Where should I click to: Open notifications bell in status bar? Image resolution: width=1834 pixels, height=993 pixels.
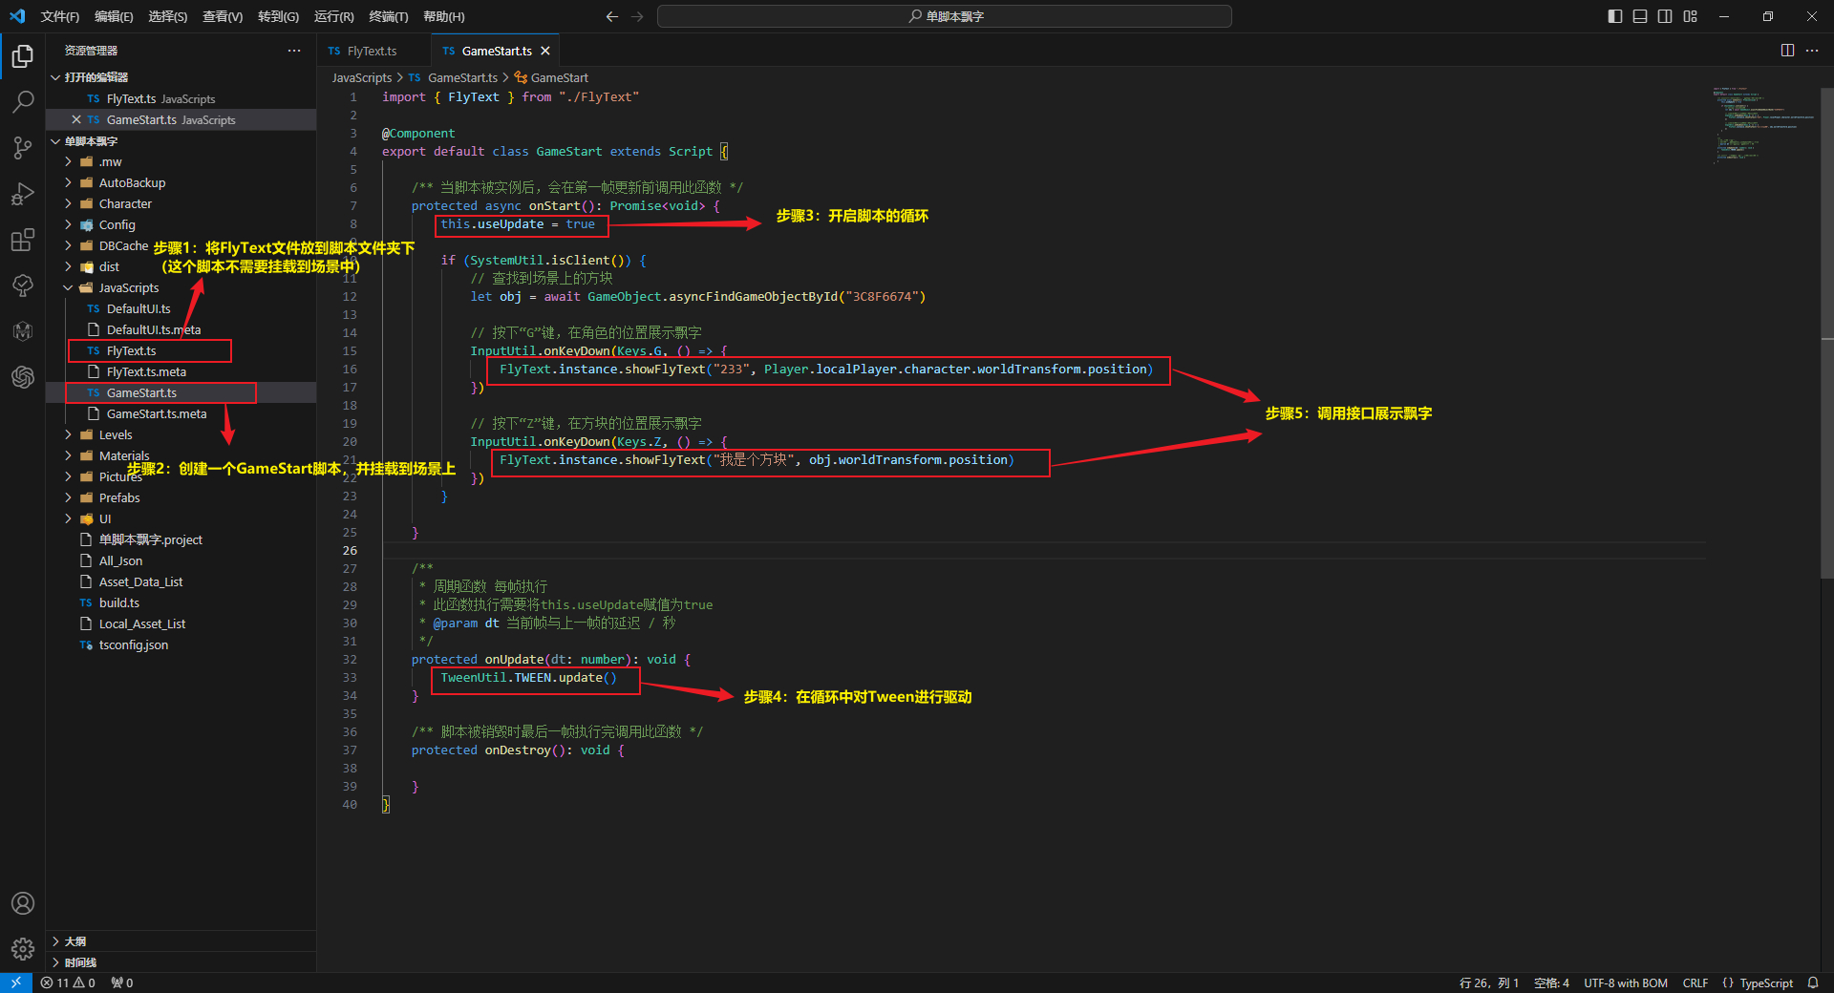[x=1813, y=982]
